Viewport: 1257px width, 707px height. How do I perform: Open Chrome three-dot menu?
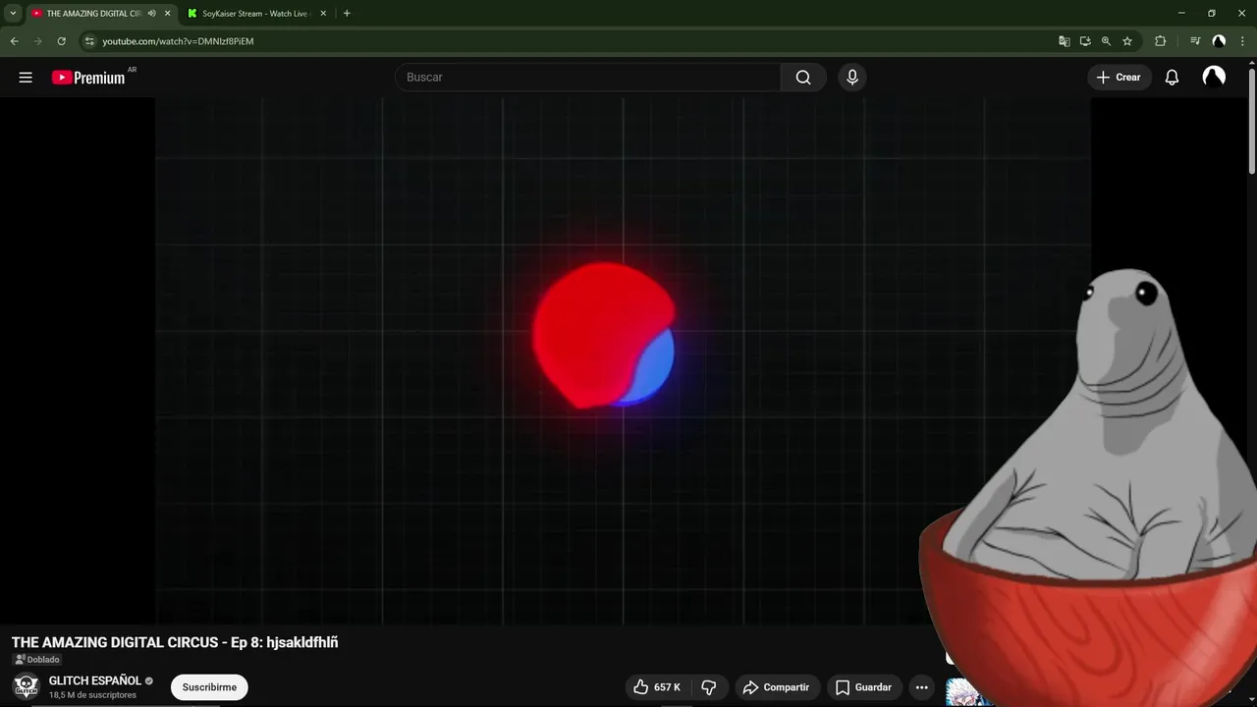tap(1242, 41)
